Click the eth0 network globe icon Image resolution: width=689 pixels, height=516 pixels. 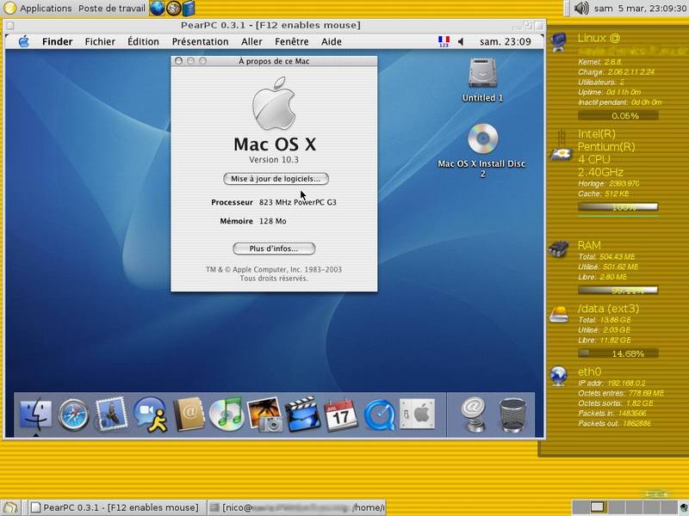tap(558, 377)
